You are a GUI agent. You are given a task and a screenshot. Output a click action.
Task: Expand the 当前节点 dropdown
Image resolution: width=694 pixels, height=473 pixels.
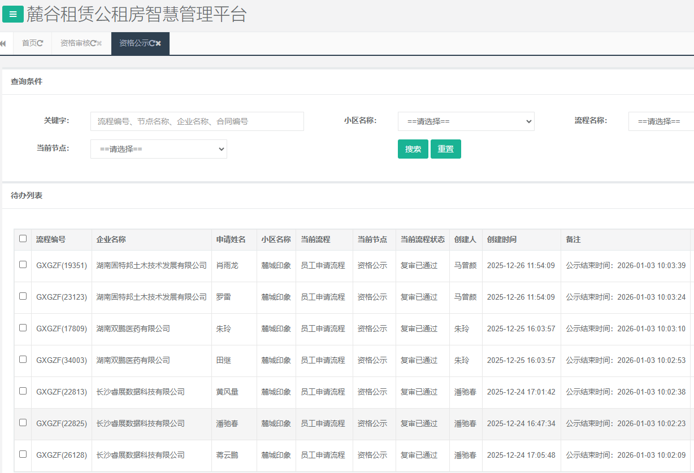[x=158, y=149]
